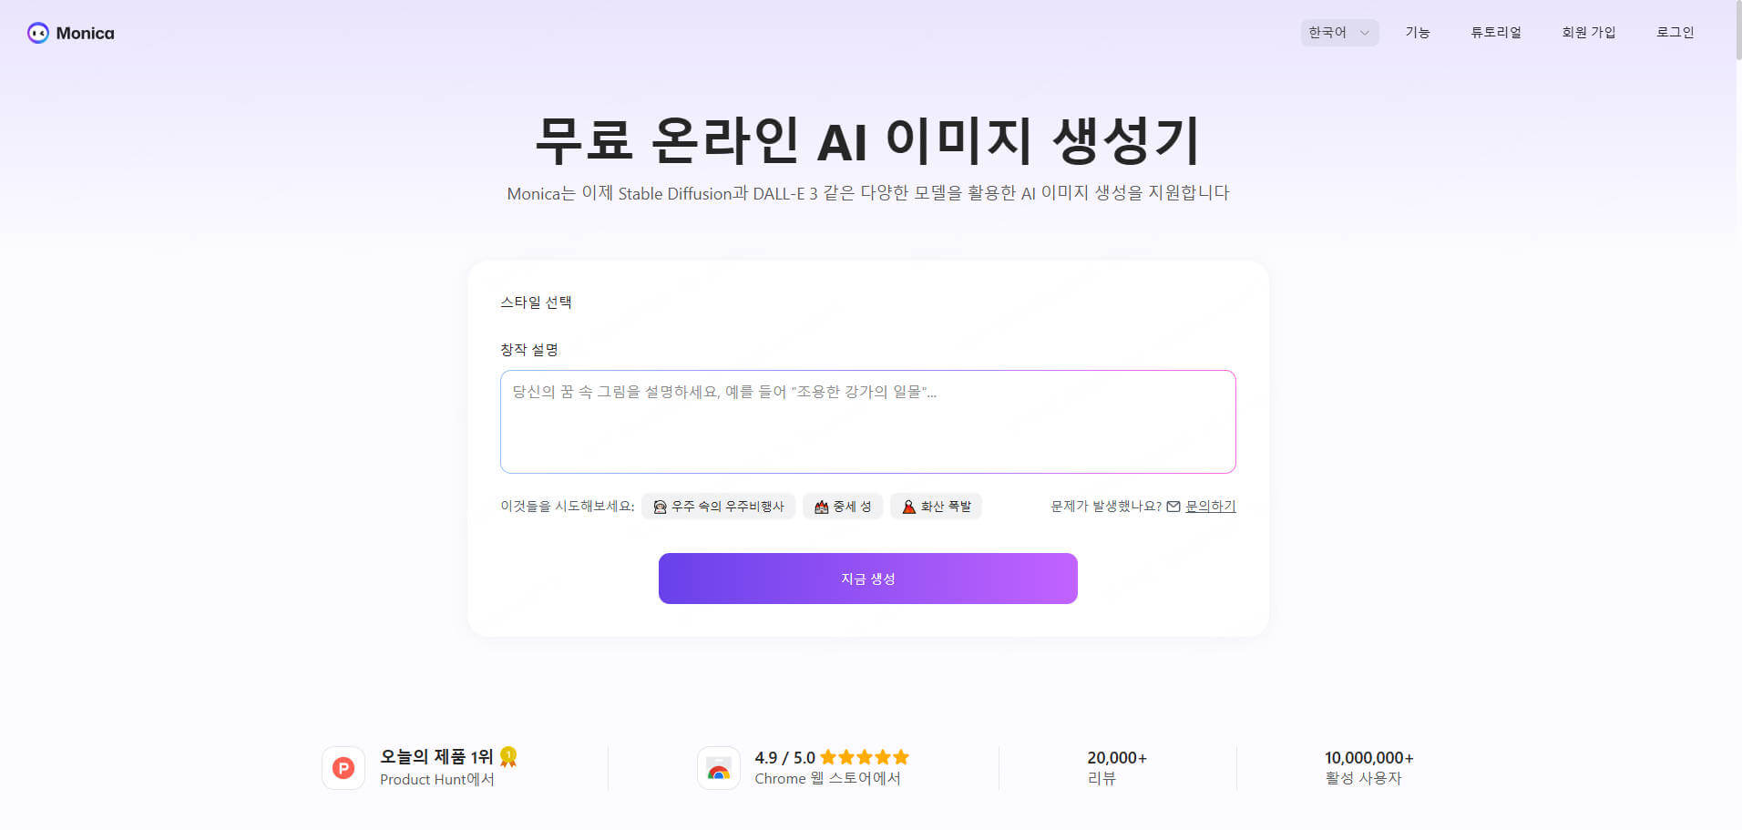The image size is (1742, 830).
Task: Expand the language selector chevron arrow
Action: [1364, 33]
